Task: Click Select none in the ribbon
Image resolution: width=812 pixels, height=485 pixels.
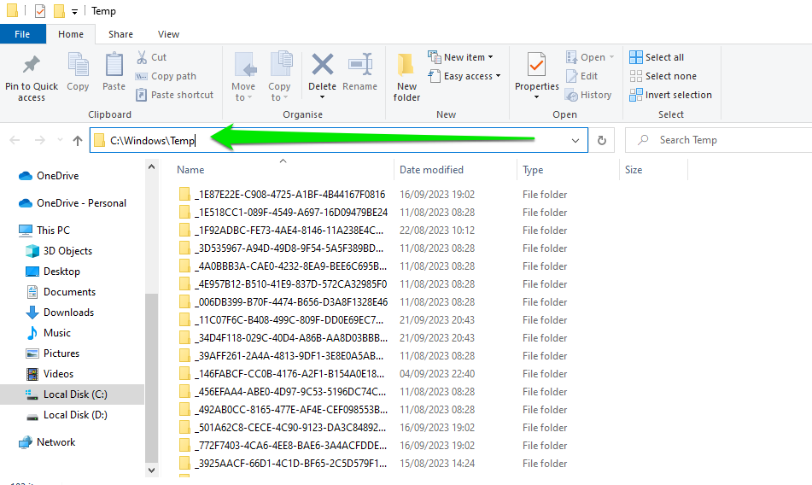Action: [x=663, y=76]
